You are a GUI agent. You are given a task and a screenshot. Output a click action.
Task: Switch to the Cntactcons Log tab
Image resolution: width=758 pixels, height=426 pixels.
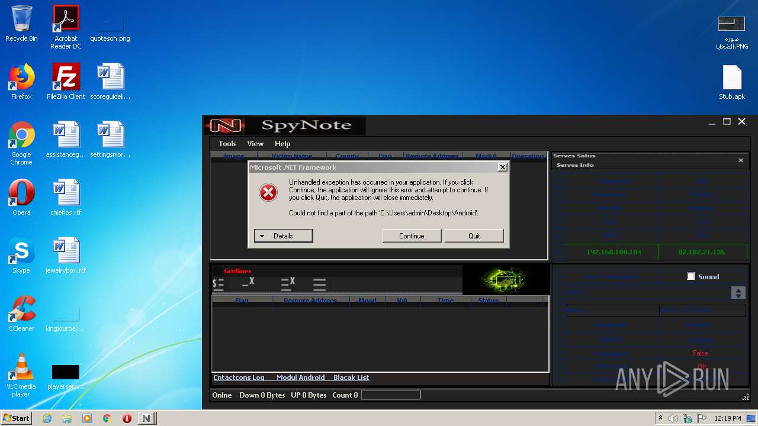click(x=239, y=377)
